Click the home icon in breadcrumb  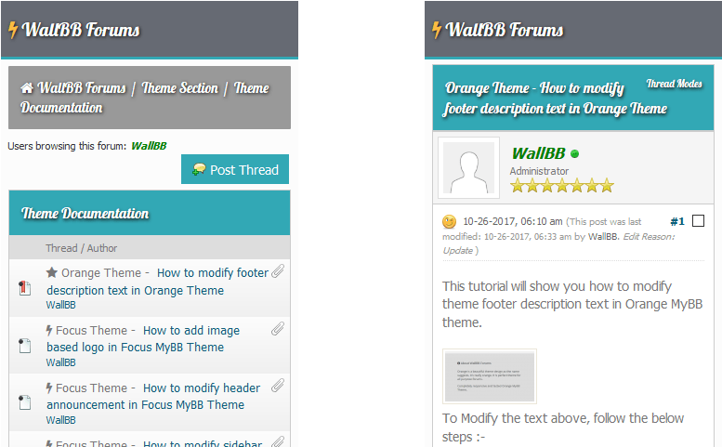(27, 88)
